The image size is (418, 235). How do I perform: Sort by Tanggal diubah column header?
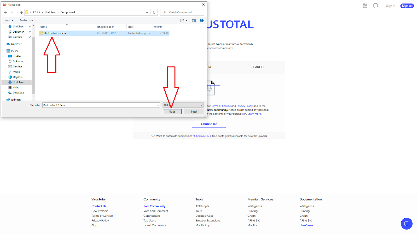coord(111,27)
